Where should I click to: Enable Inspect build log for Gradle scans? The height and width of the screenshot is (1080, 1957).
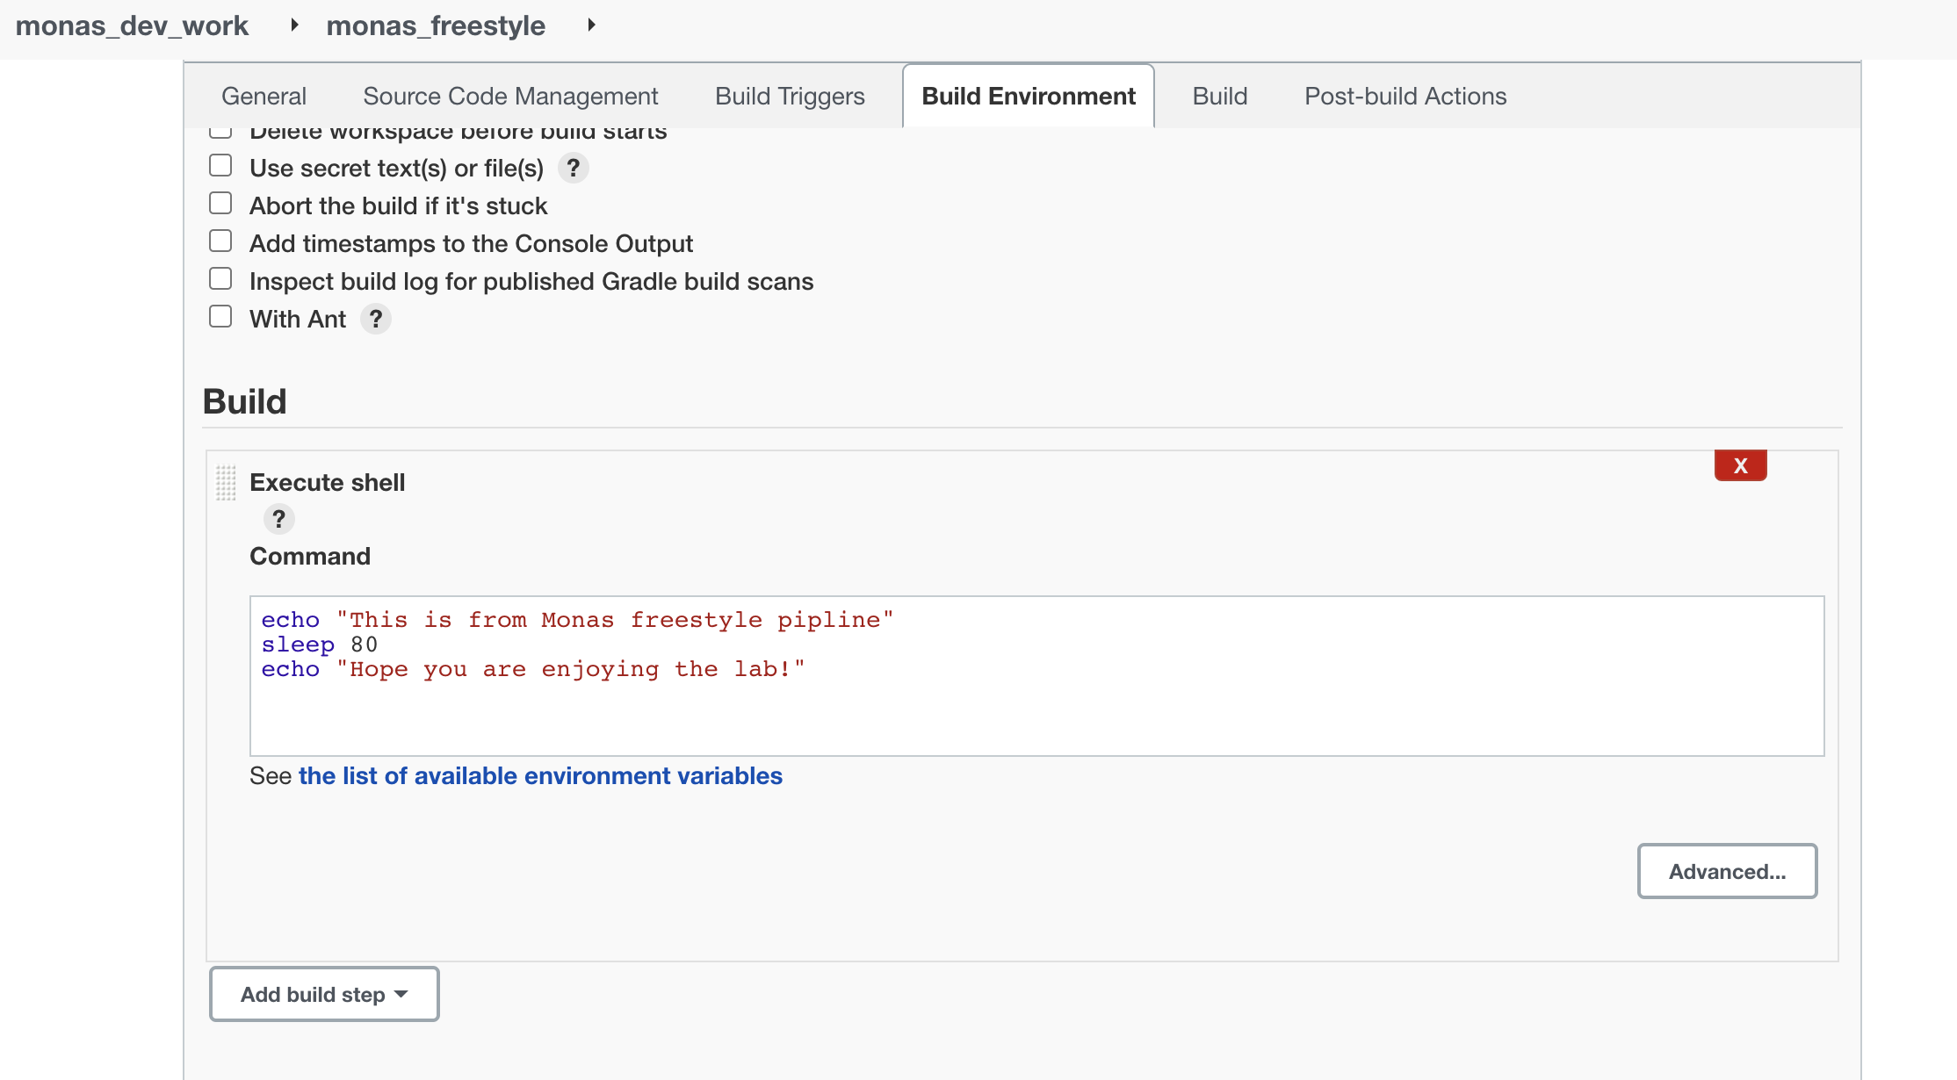[220, 278]
